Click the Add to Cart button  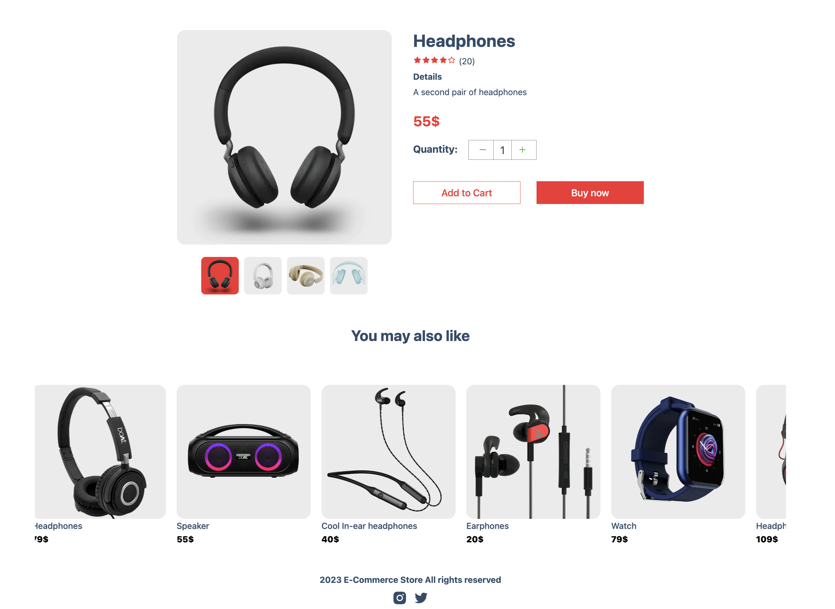(467, 193)
